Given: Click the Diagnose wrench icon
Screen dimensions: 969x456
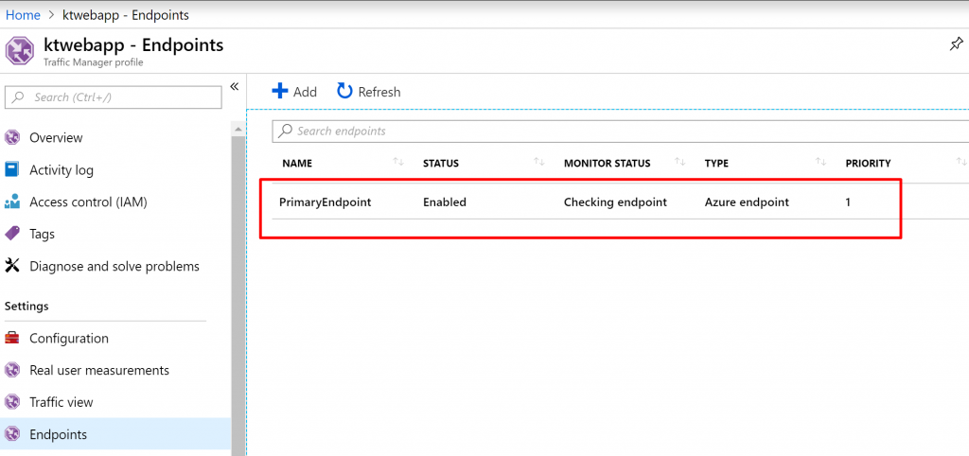Looking at the screenshot, I should (x=11, y=266).
